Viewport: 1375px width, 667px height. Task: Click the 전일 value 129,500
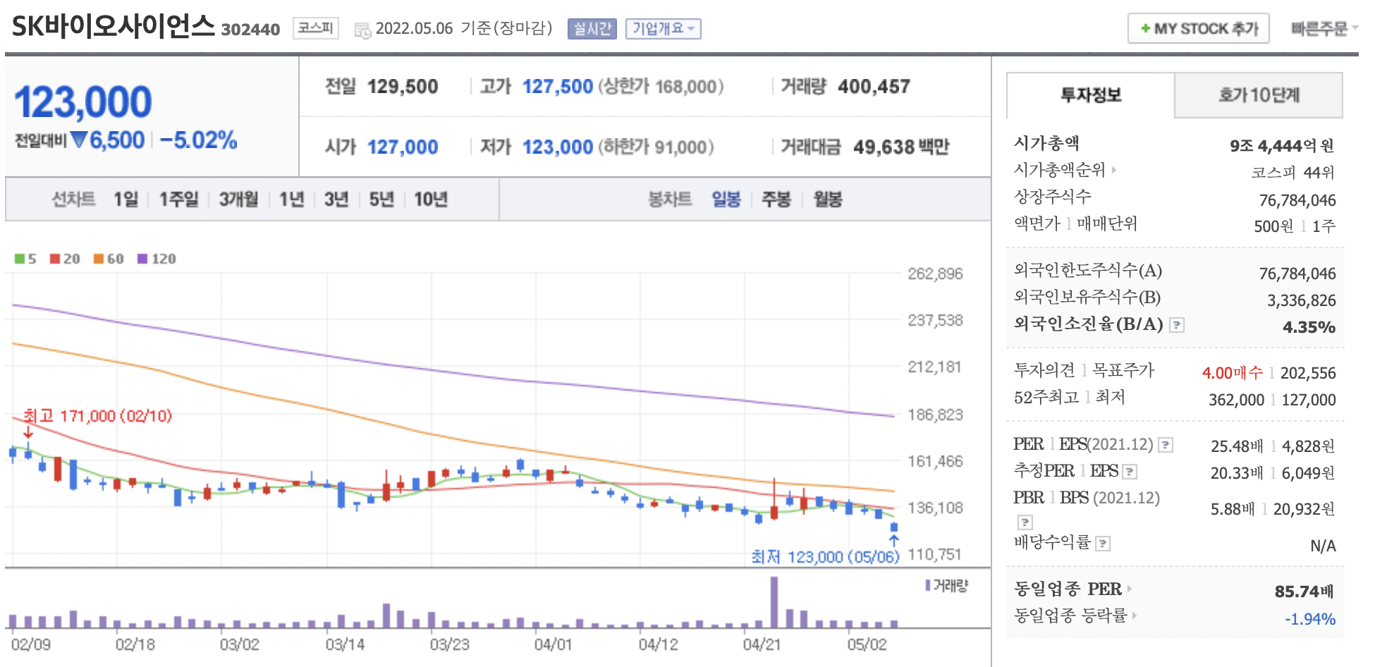click(403, 87)
